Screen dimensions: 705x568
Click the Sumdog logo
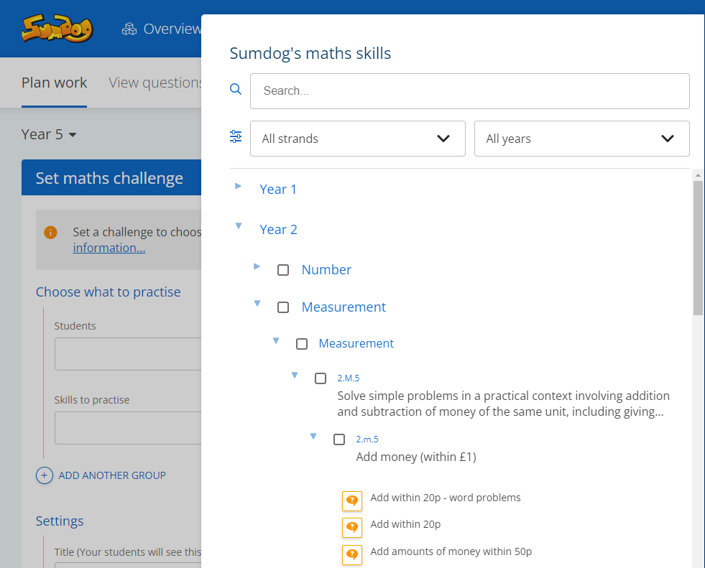[x=56, y=29]
